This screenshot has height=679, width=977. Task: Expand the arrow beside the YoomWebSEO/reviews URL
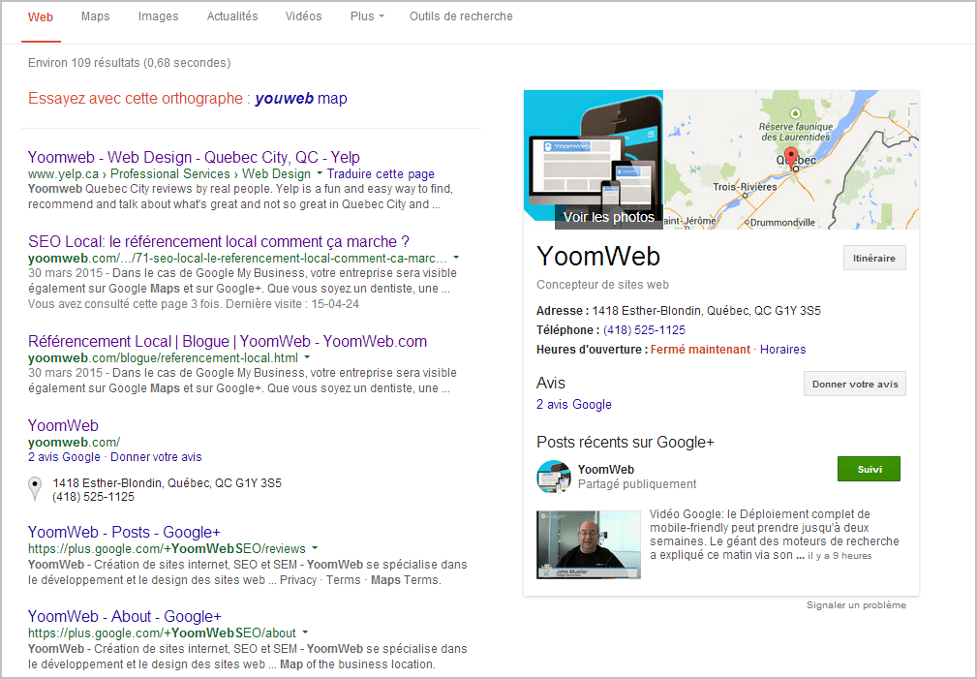point(315,549)
